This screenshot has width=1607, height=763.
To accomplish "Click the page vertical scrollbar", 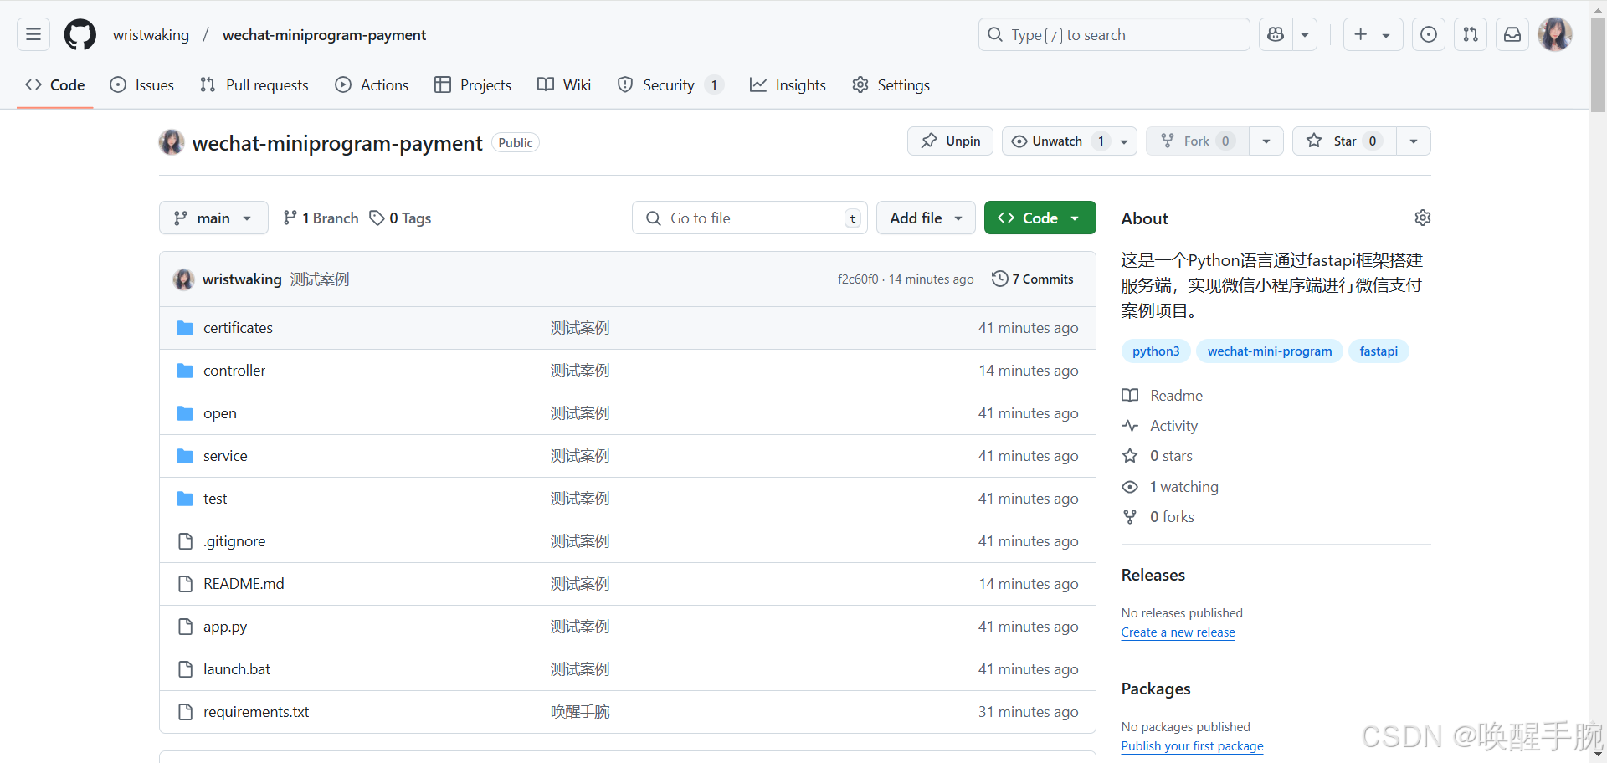I will (1598, 65).
